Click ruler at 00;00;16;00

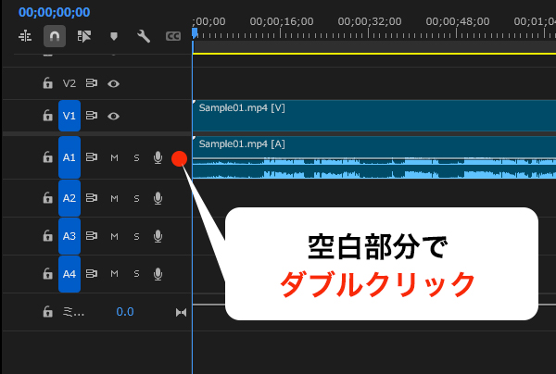click(281, 21)
